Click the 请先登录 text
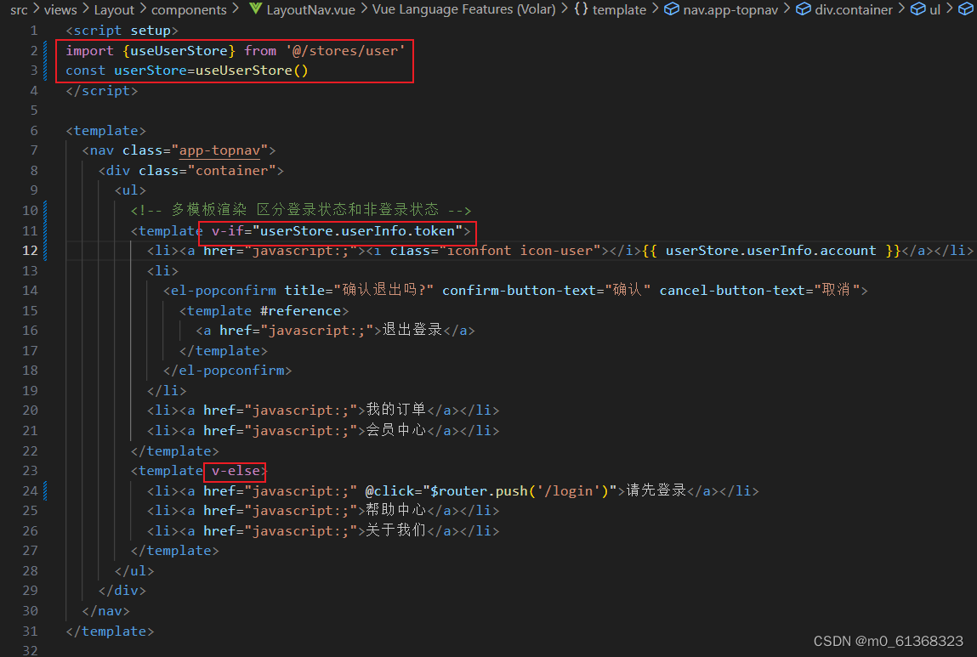The width and height of the screenshot is (977, 657). pyautogui.click(x=656, y=490)
